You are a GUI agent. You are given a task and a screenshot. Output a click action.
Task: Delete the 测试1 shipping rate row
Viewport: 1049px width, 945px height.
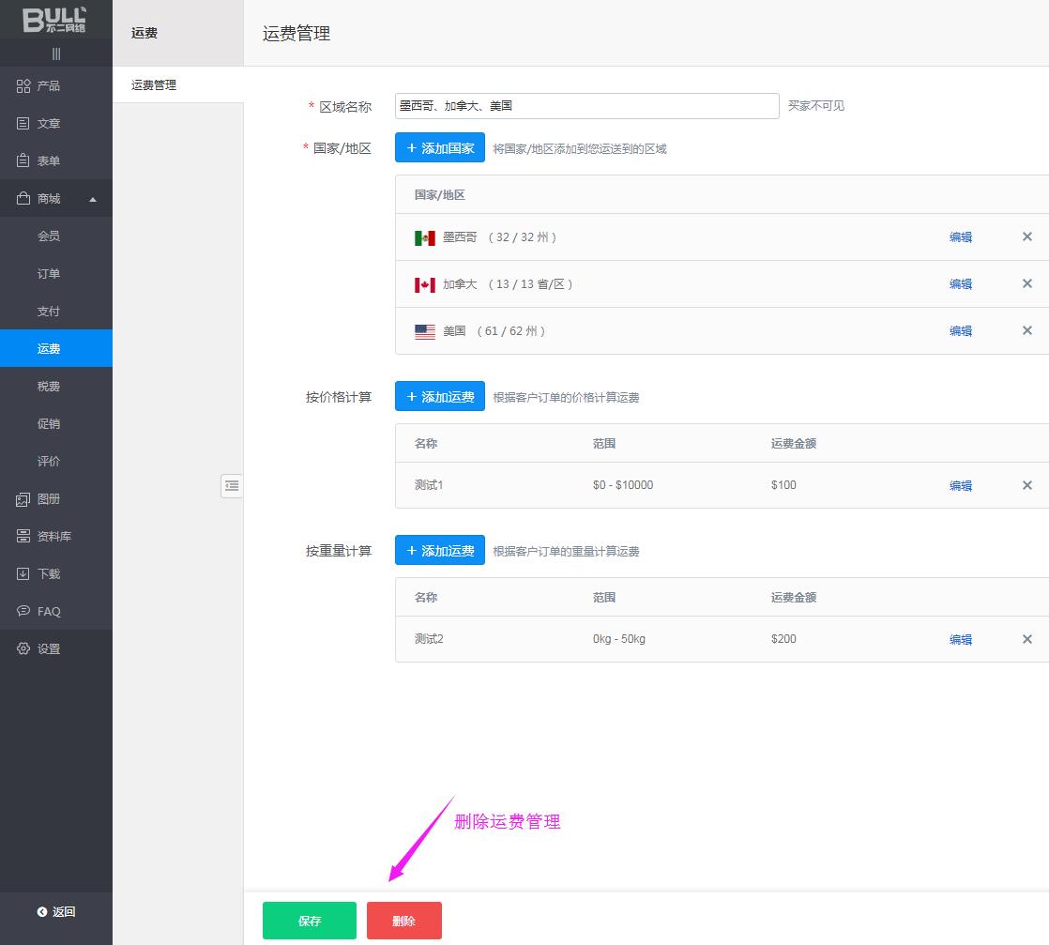pyautogui.click(x=1026, y=485)
